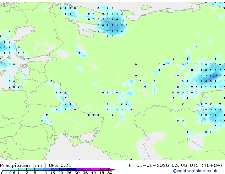Pick the 45 to 50 mm legend swatch

[x=104, y=169]
